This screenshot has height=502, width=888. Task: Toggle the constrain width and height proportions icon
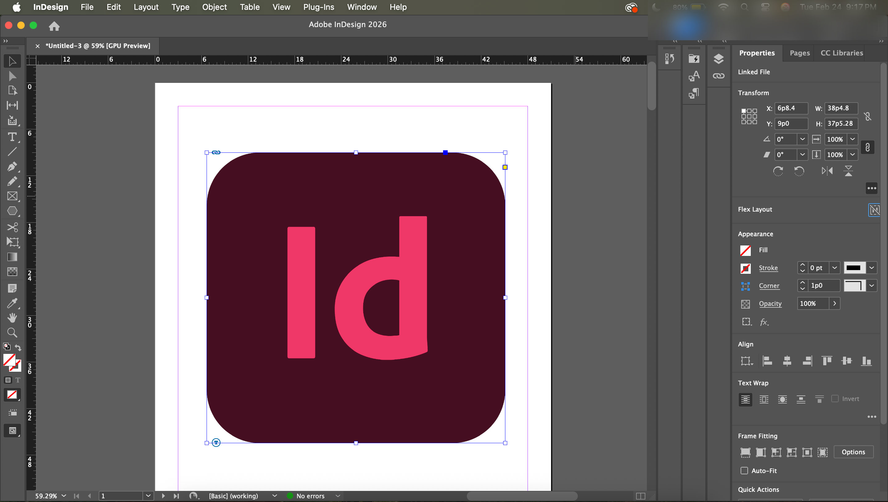pos(868,116)
